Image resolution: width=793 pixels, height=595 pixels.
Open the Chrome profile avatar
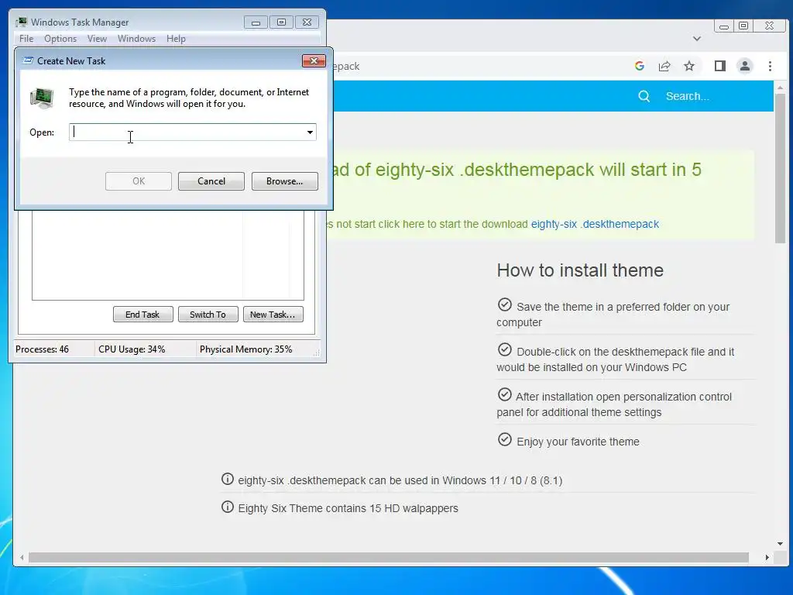tap(744, 66)
